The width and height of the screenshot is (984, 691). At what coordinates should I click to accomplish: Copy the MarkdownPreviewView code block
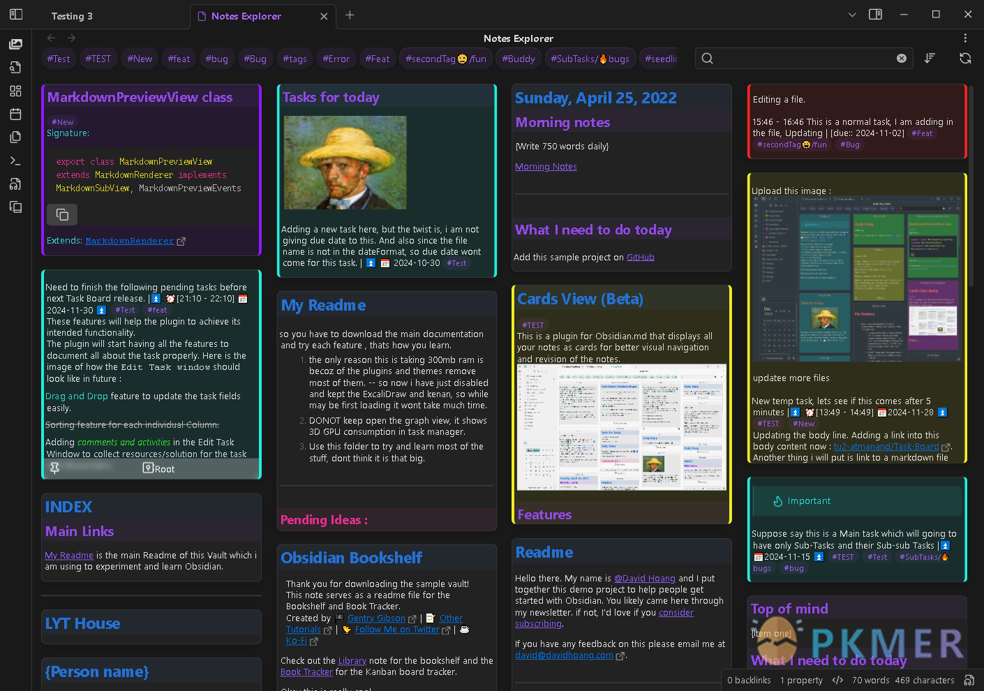(x=62, y=214)
